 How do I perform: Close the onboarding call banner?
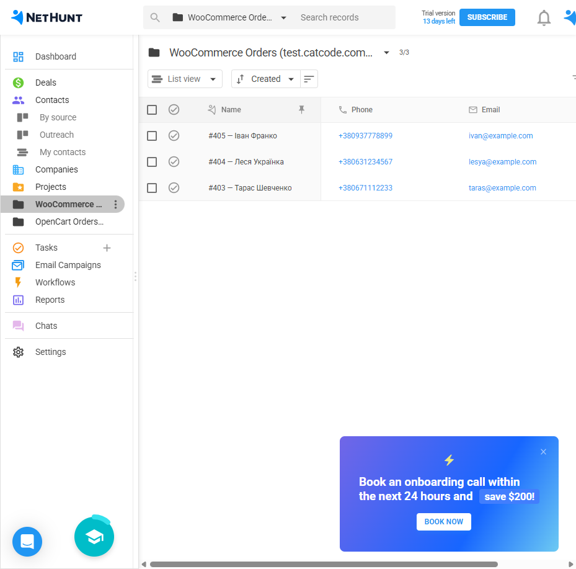tap(543, 452)
